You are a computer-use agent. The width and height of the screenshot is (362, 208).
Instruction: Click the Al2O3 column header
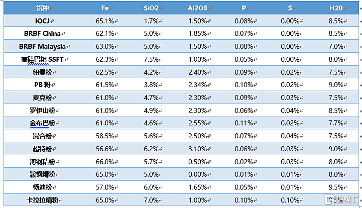click(198, 8)
